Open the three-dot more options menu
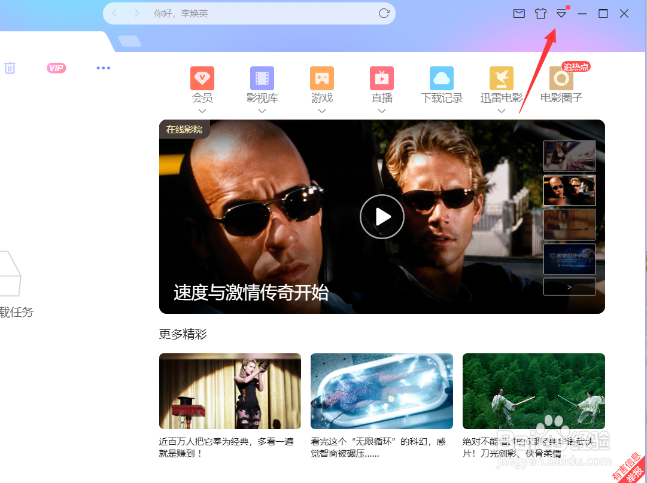647x483 pixels. click(103, 68)
